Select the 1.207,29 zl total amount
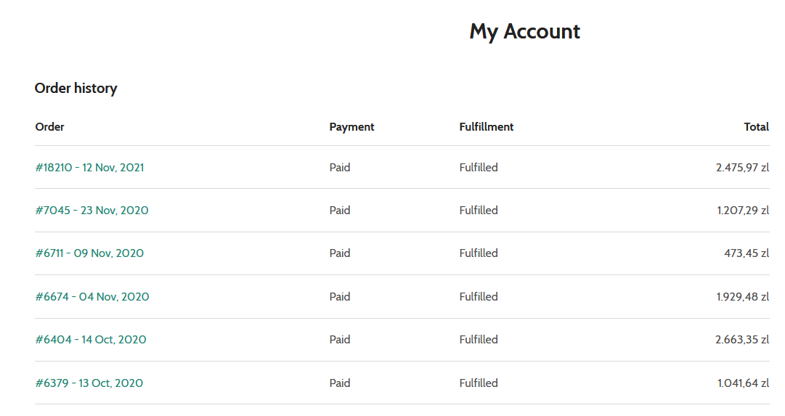 (x=743, y=211)
